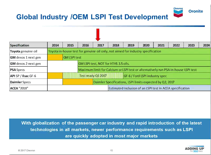Select the 2024 column header
Viewport: 211px width, 155px height.
pos(205,45)
